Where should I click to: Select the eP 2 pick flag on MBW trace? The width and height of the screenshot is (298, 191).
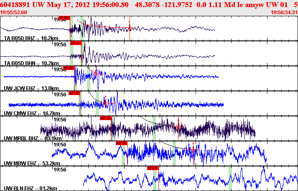click(x=121, y=143)
